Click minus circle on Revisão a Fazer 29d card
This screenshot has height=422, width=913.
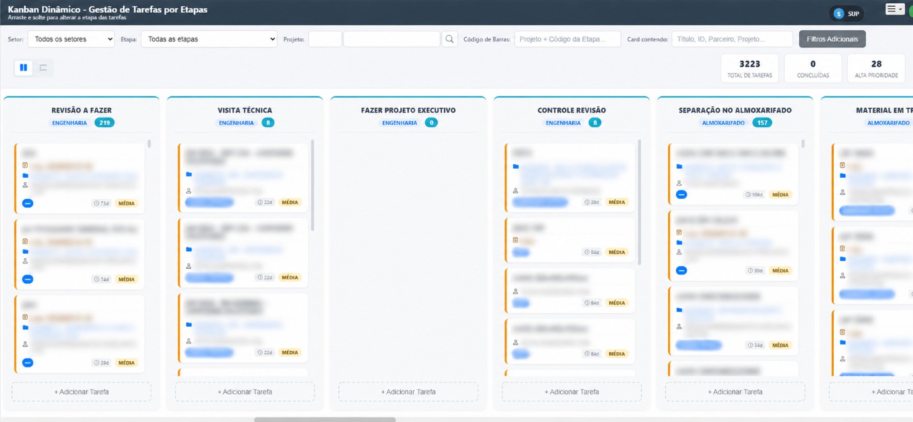click(27, 363)
